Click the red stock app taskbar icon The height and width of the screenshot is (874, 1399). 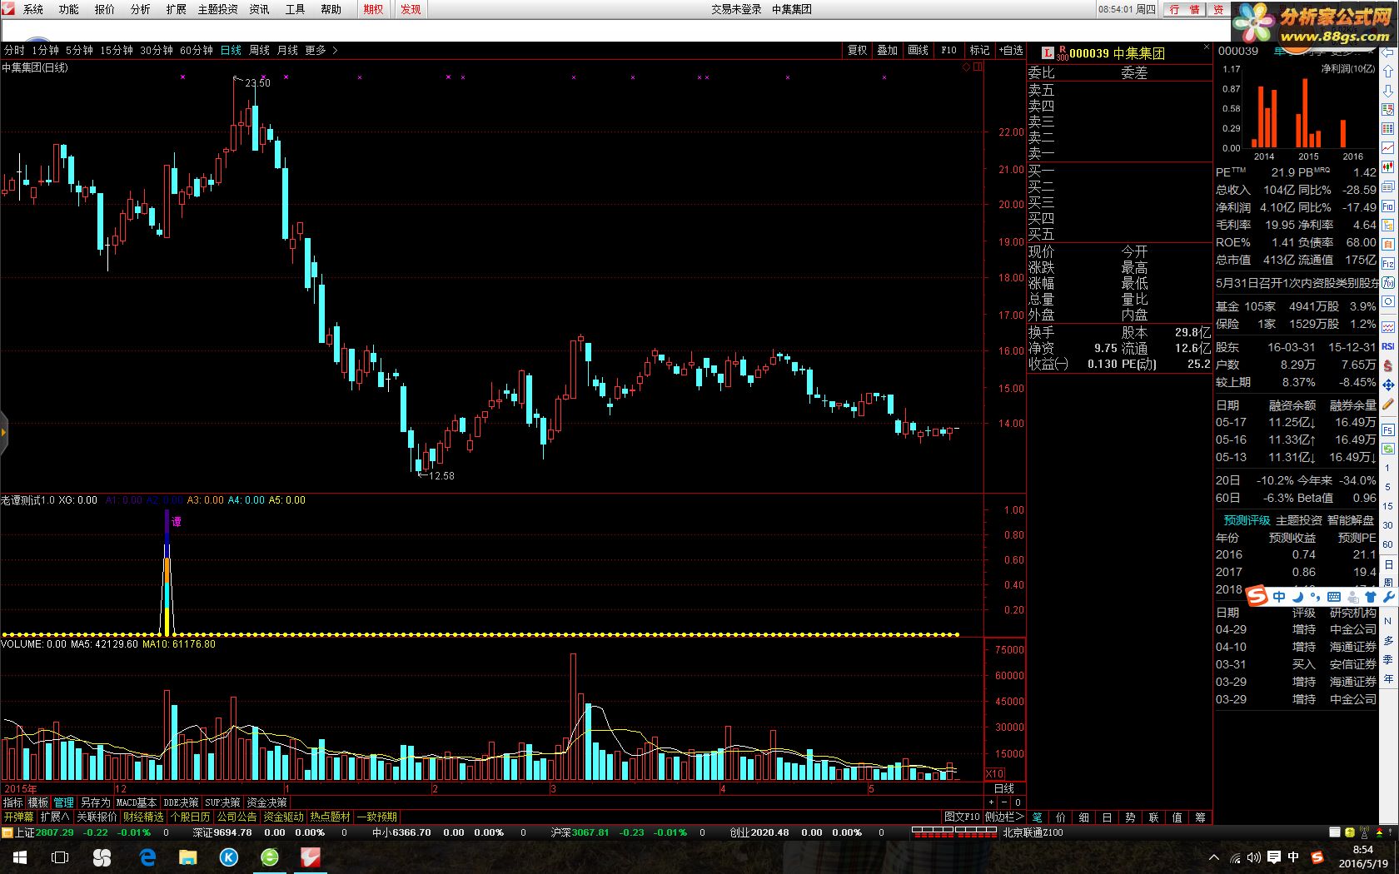tap(310, 857)
